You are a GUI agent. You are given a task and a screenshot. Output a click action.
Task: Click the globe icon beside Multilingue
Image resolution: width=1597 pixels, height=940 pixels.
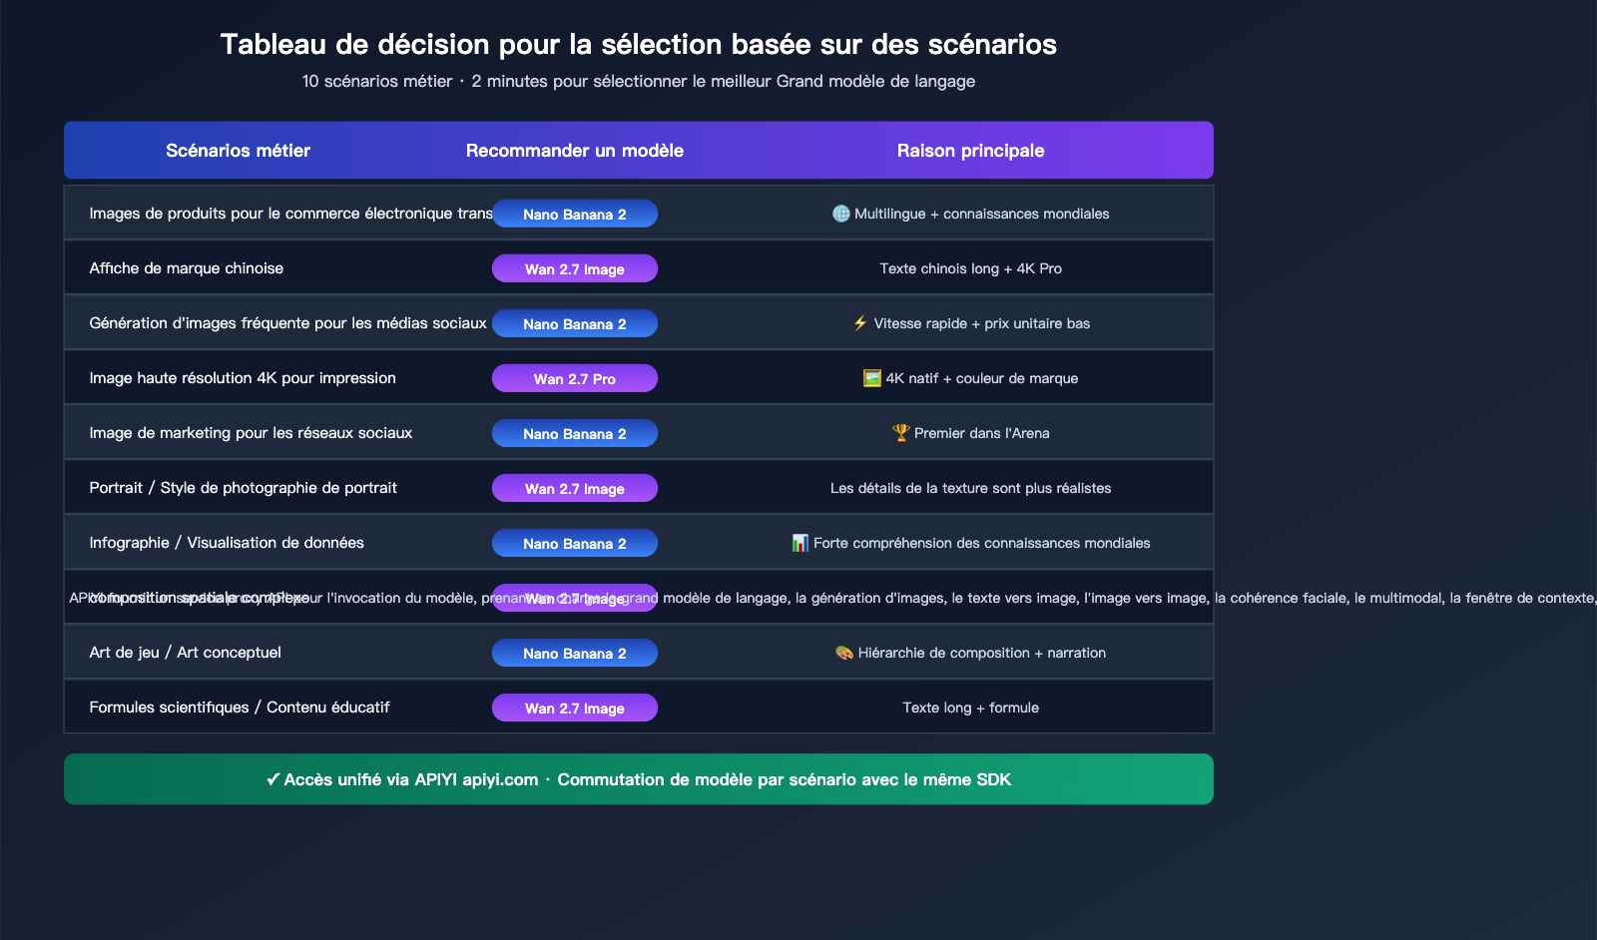point(840,214)
